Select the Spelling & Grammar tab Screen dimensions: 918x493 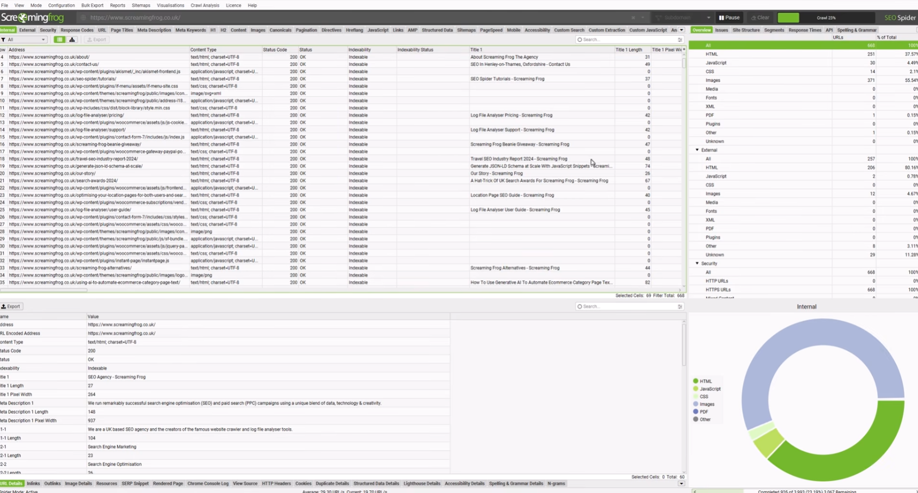(x=856, y=30)
